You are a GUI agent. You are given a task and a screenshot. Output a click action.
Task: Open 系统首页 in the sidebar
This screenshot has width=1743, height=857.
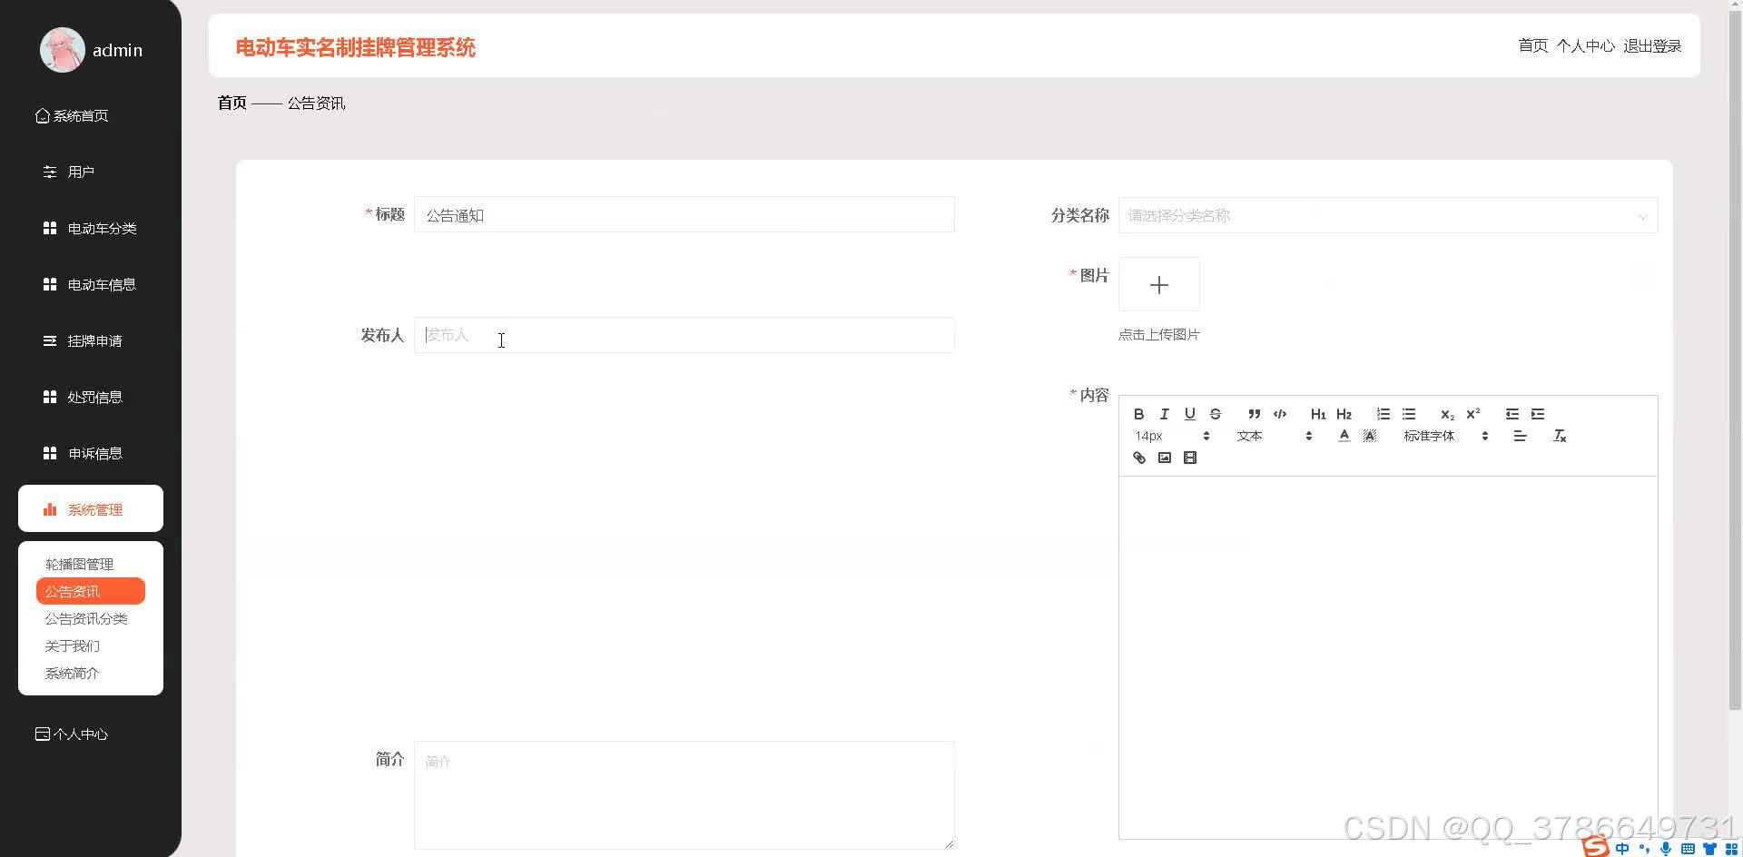tap(73, 115)
